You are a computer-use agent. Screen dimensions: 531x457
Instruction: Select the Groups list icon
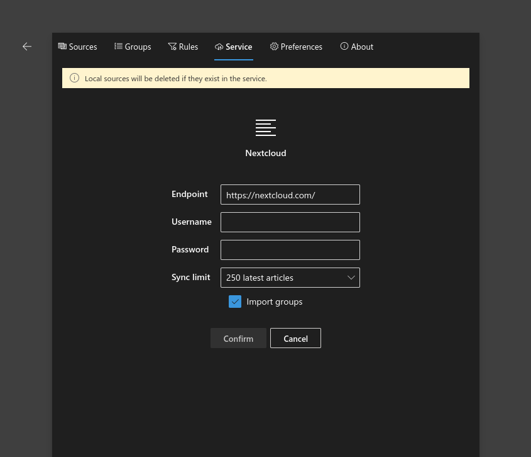[118, 46]
